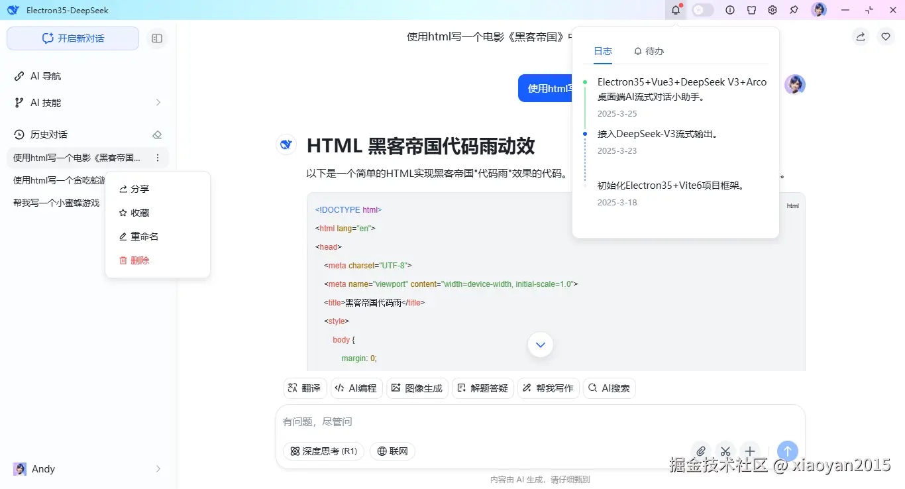Viewport: 905px width, 489px height.
Task: Enable 深度思考 (R1) mode
Action: point(323,451)
